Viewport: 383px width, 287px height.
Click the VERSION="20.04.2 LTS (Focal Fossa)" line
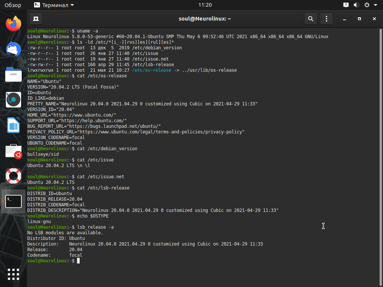tap(73, 87)
